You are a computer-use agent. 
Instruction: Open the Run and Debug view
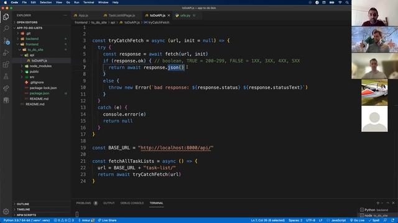point(6,53)
